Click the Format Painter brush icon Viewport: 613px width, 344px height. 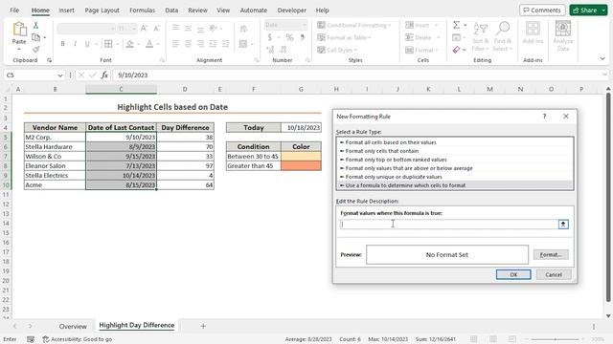36,49
